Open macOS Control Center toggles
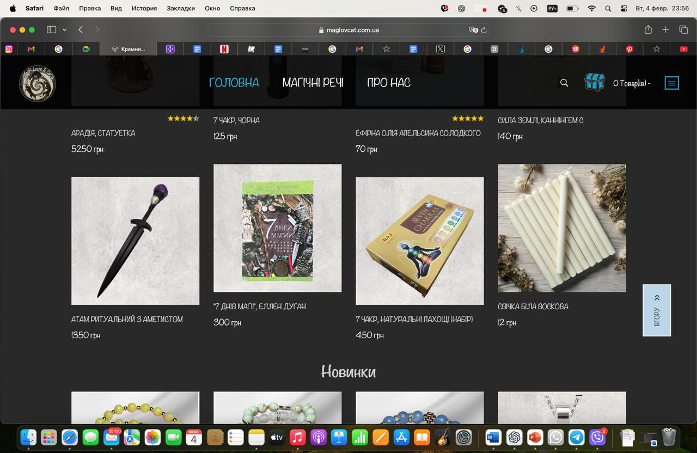 (623, 8)
